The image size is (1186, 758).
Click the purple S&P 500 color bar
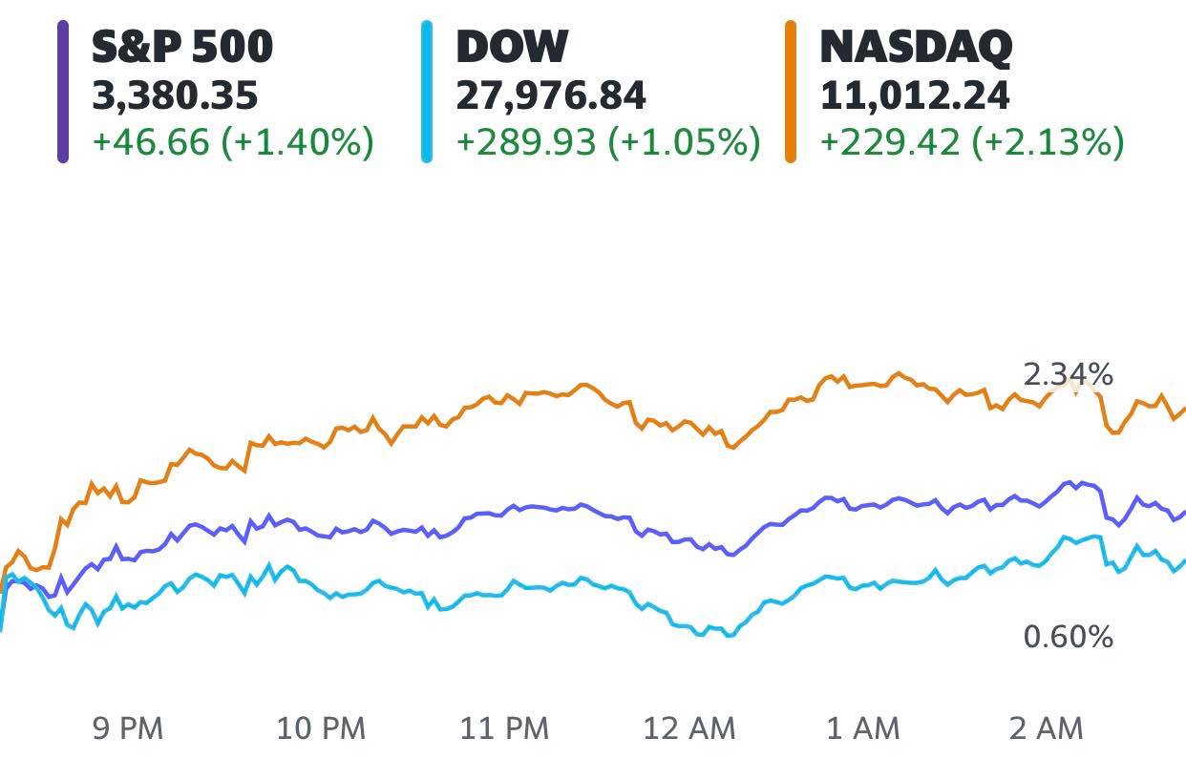click(x=63, y=93)
